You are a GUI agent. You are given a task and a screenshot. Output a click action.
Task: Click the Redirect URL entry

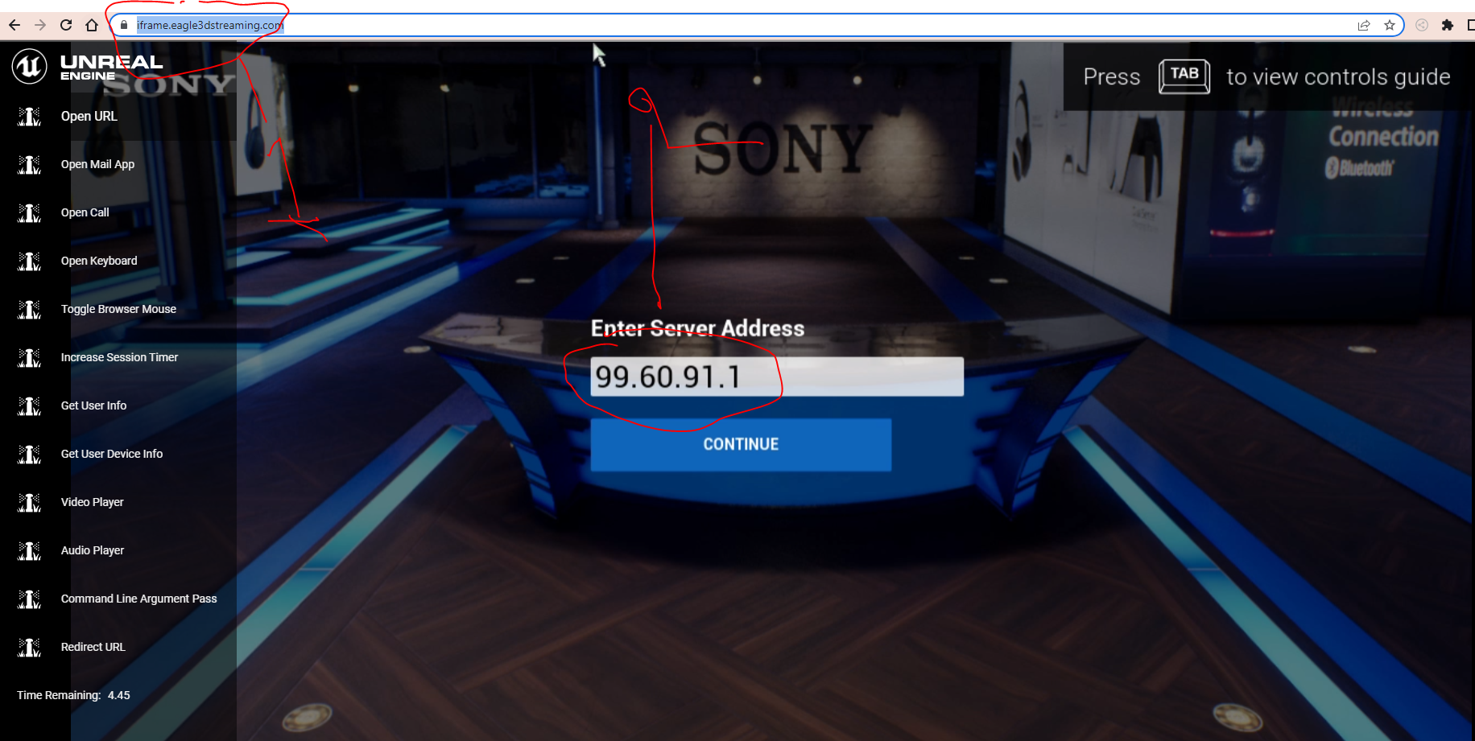coord(93,647)
